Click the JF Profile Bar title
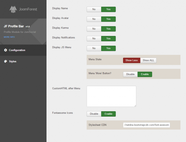This screenshot has width=186, height=142. (x=14, y=26)
